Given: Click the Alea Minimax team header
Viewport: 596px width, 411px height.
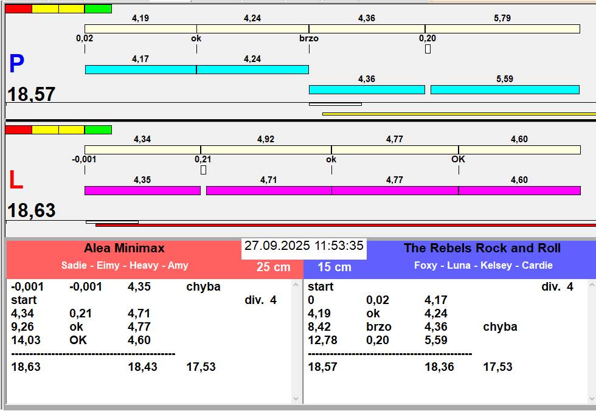Looking at the screenshot, I should click(124, 249).
